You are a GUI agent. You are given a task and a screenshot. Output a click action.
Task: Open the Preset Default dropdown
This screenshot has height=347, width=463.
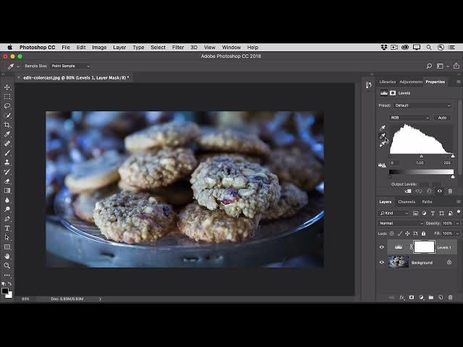pyautogui.click(x=422, y=106)
